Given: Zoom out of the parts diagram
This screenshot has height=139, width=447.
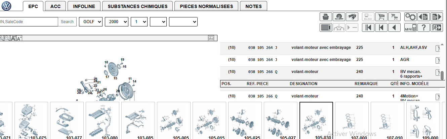Looking at the screenshot, I should tap(7, 38).
